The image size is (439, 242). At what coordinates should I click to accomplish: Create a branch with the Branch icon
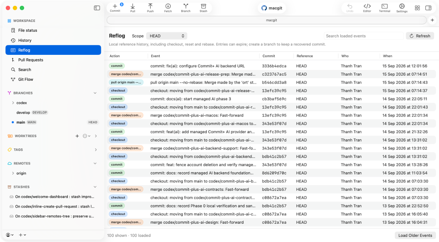point(186,8)
